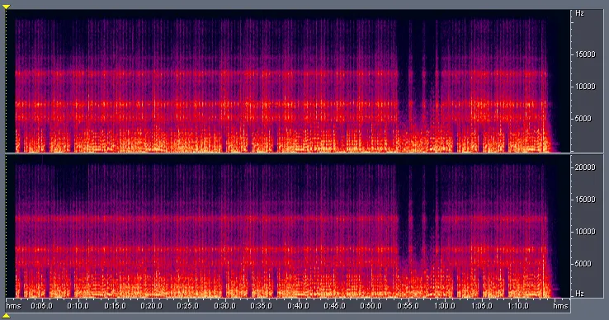Image resolution: width=609 pixels, height=320 pixels.
Task: Click 15000 on the upper channel frequency ruler
Action: 585,54
